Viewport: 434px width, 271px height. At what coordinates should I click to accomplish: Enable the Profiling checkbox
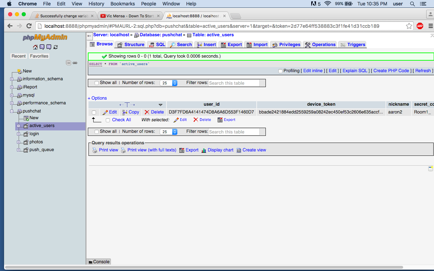click(x=280, y=71)
